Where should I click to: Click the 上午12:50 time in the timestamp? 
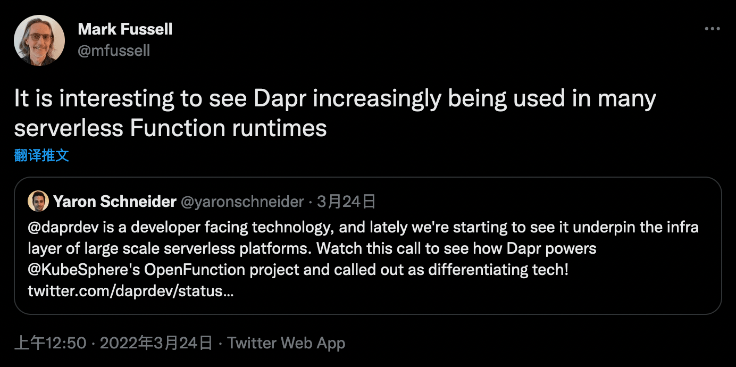click(50, 343)
